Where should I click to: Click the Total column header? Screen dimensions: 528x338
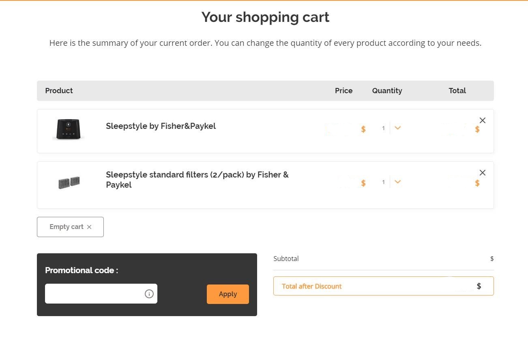457,91
